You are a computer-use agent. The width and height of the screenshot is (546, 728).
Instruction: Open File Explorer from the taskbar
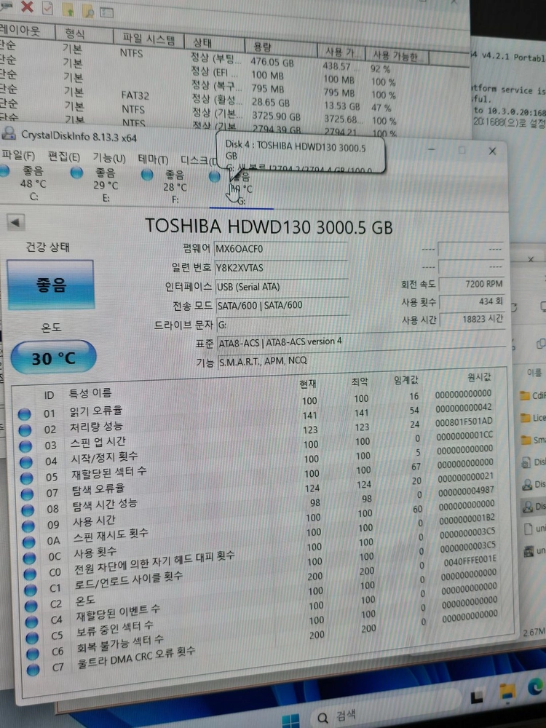(507, 691)
